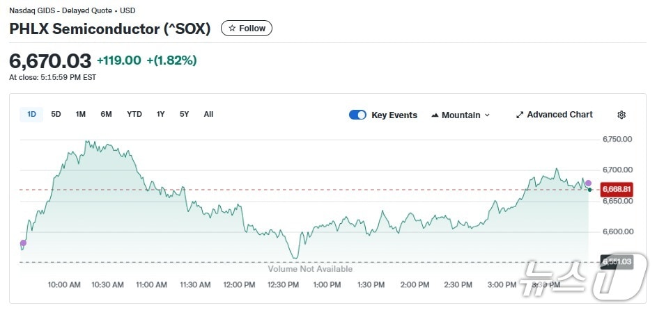Click the 6,551.03 previous close label

tap(617, 261)
